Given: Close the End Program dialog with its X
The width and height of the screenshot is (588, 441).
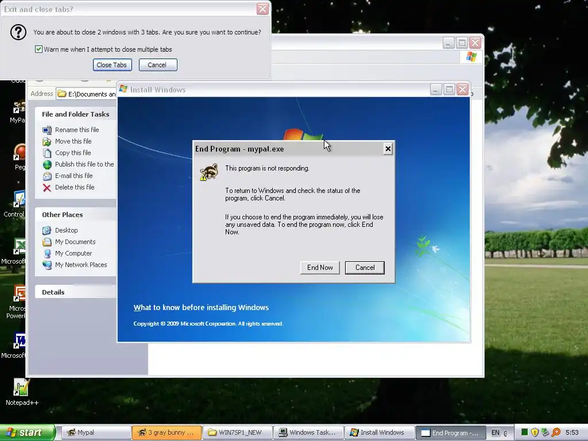Looking at the screenshot, I should [388, 149].
